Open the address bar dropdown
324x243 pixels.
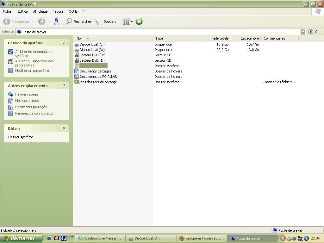coord(303,32)
